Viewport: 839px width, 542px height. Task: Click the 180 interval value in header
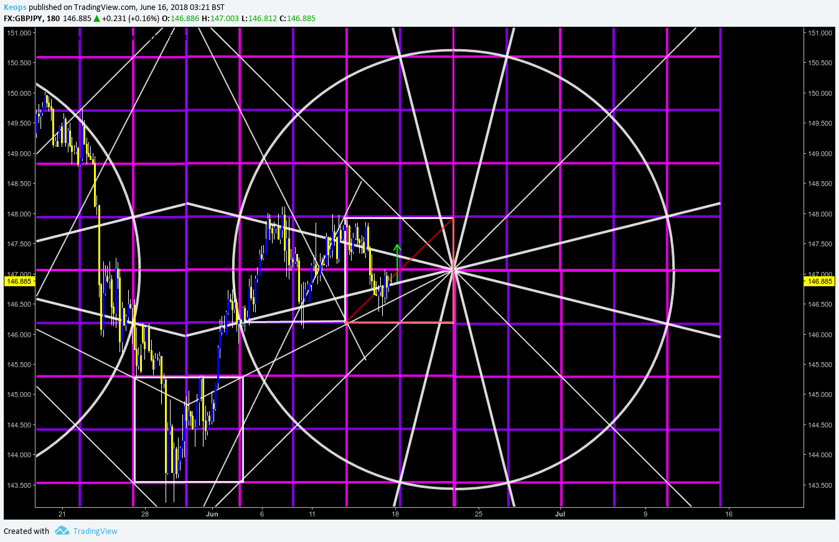coord(54,19)
